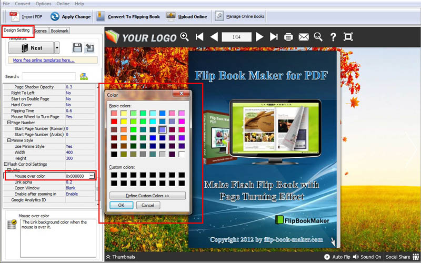Click the search settings icon beside search box
Screen dimensions: 421x263
coord(84,76)
